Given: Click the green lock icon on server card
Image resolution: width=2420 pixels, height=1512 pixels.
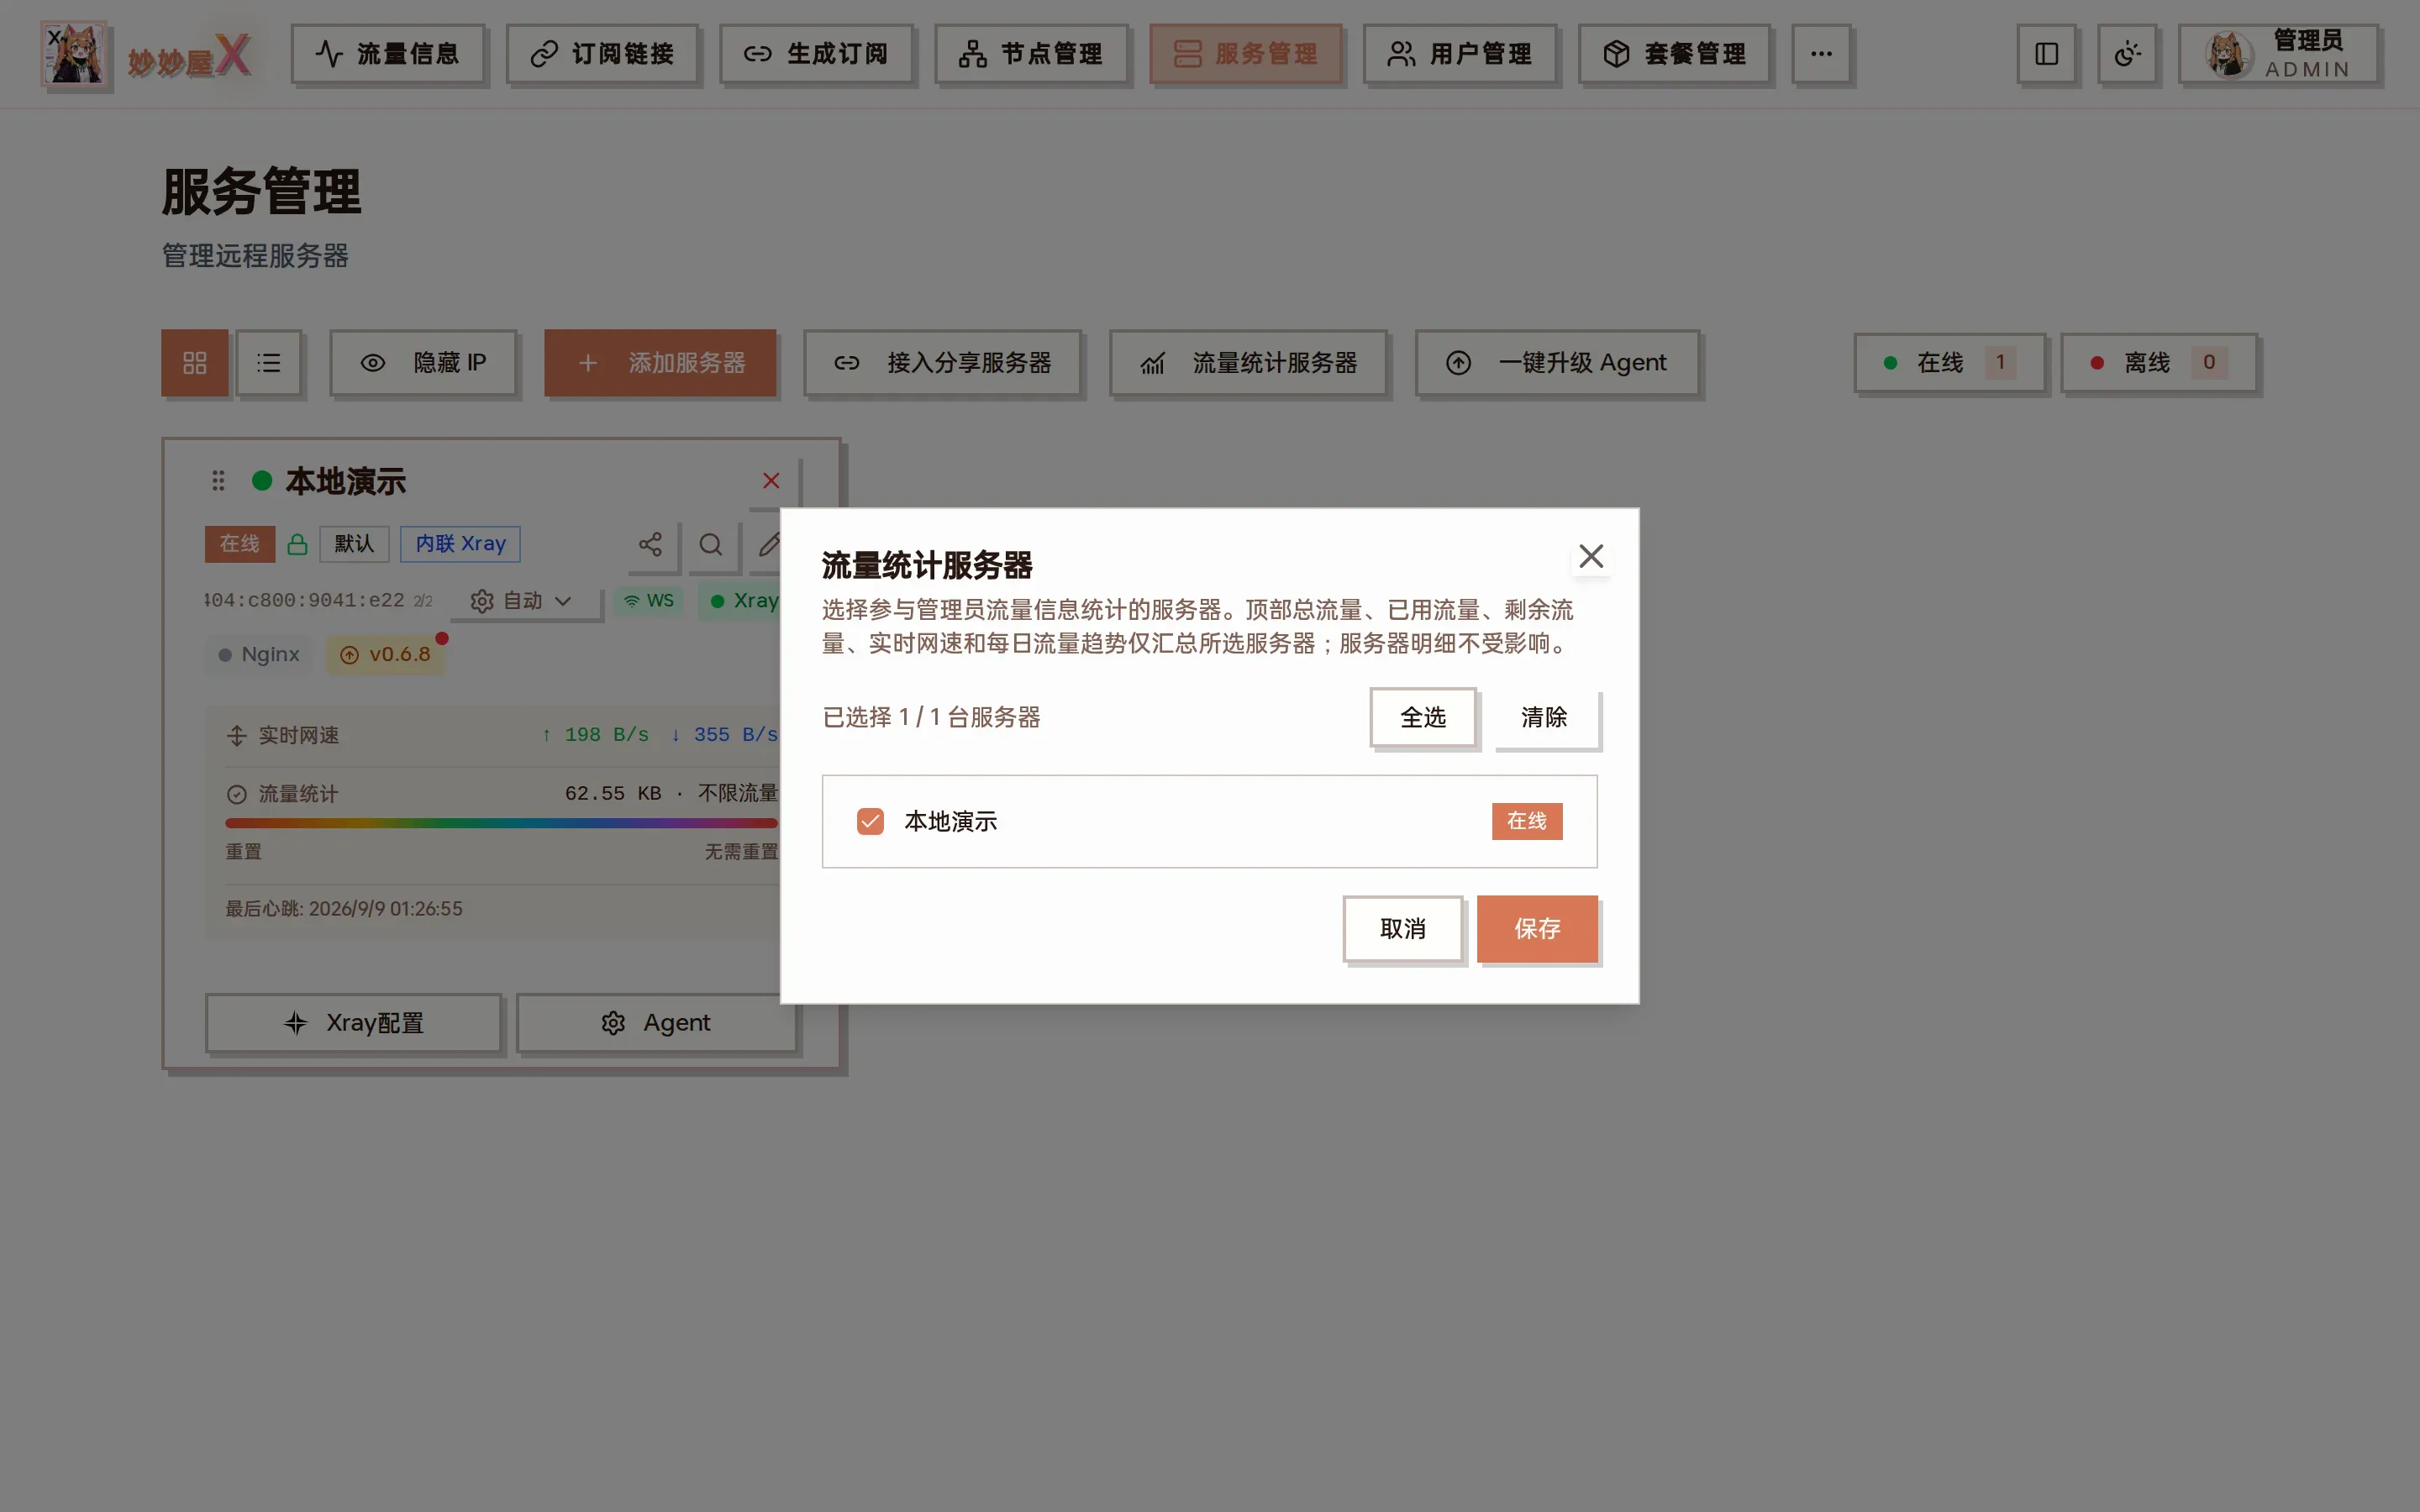Looking at the screenshot, I should pos(297,544).
